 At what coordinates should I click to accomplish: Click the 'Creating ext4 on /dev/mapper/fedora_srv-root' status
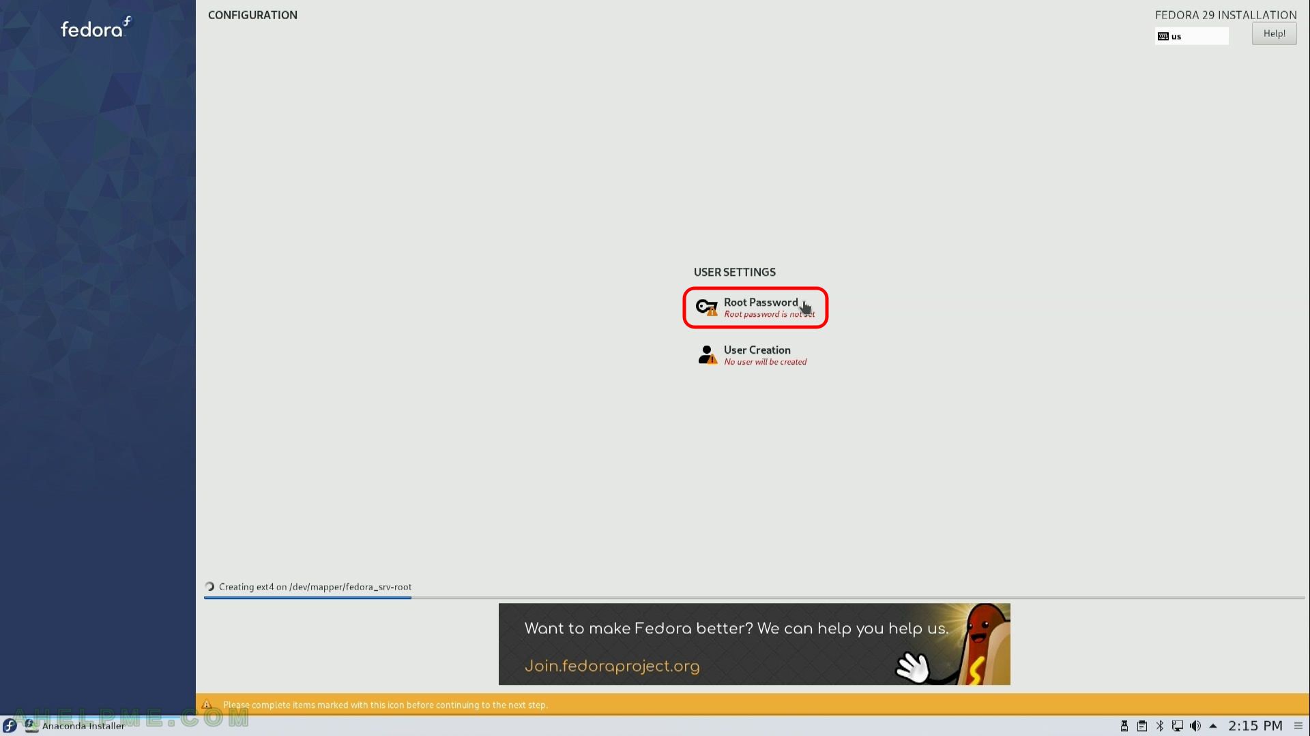point(315,587)
